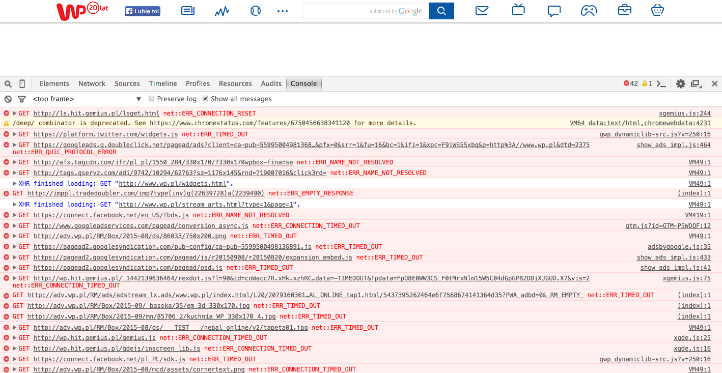Click the DevTools inspect element magnifier icon
722x373 pixels.
click(x=8, y=84)
